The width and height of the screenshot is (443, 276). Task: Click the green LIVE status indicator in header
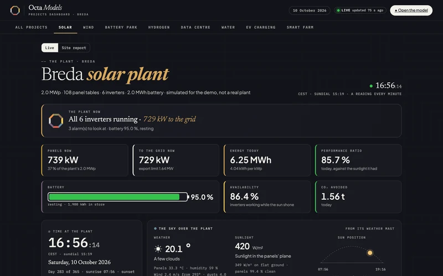(360, 10)
